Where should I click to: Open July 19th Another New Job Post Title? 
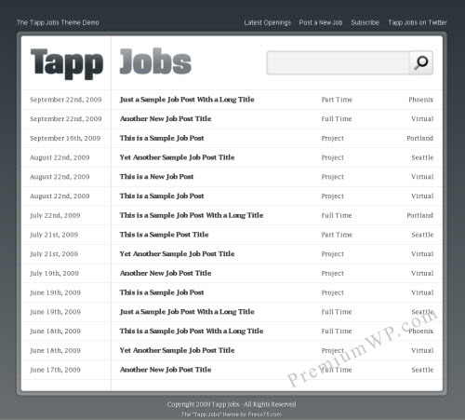[166, 273]
